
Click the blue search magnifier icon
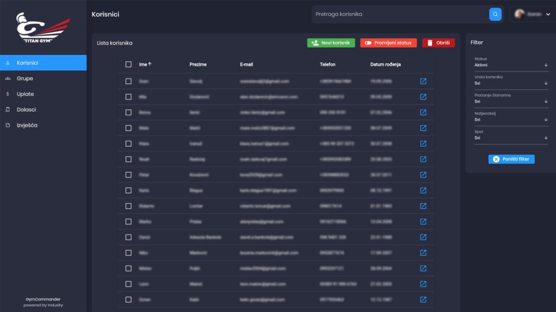(x=495, y=14)
